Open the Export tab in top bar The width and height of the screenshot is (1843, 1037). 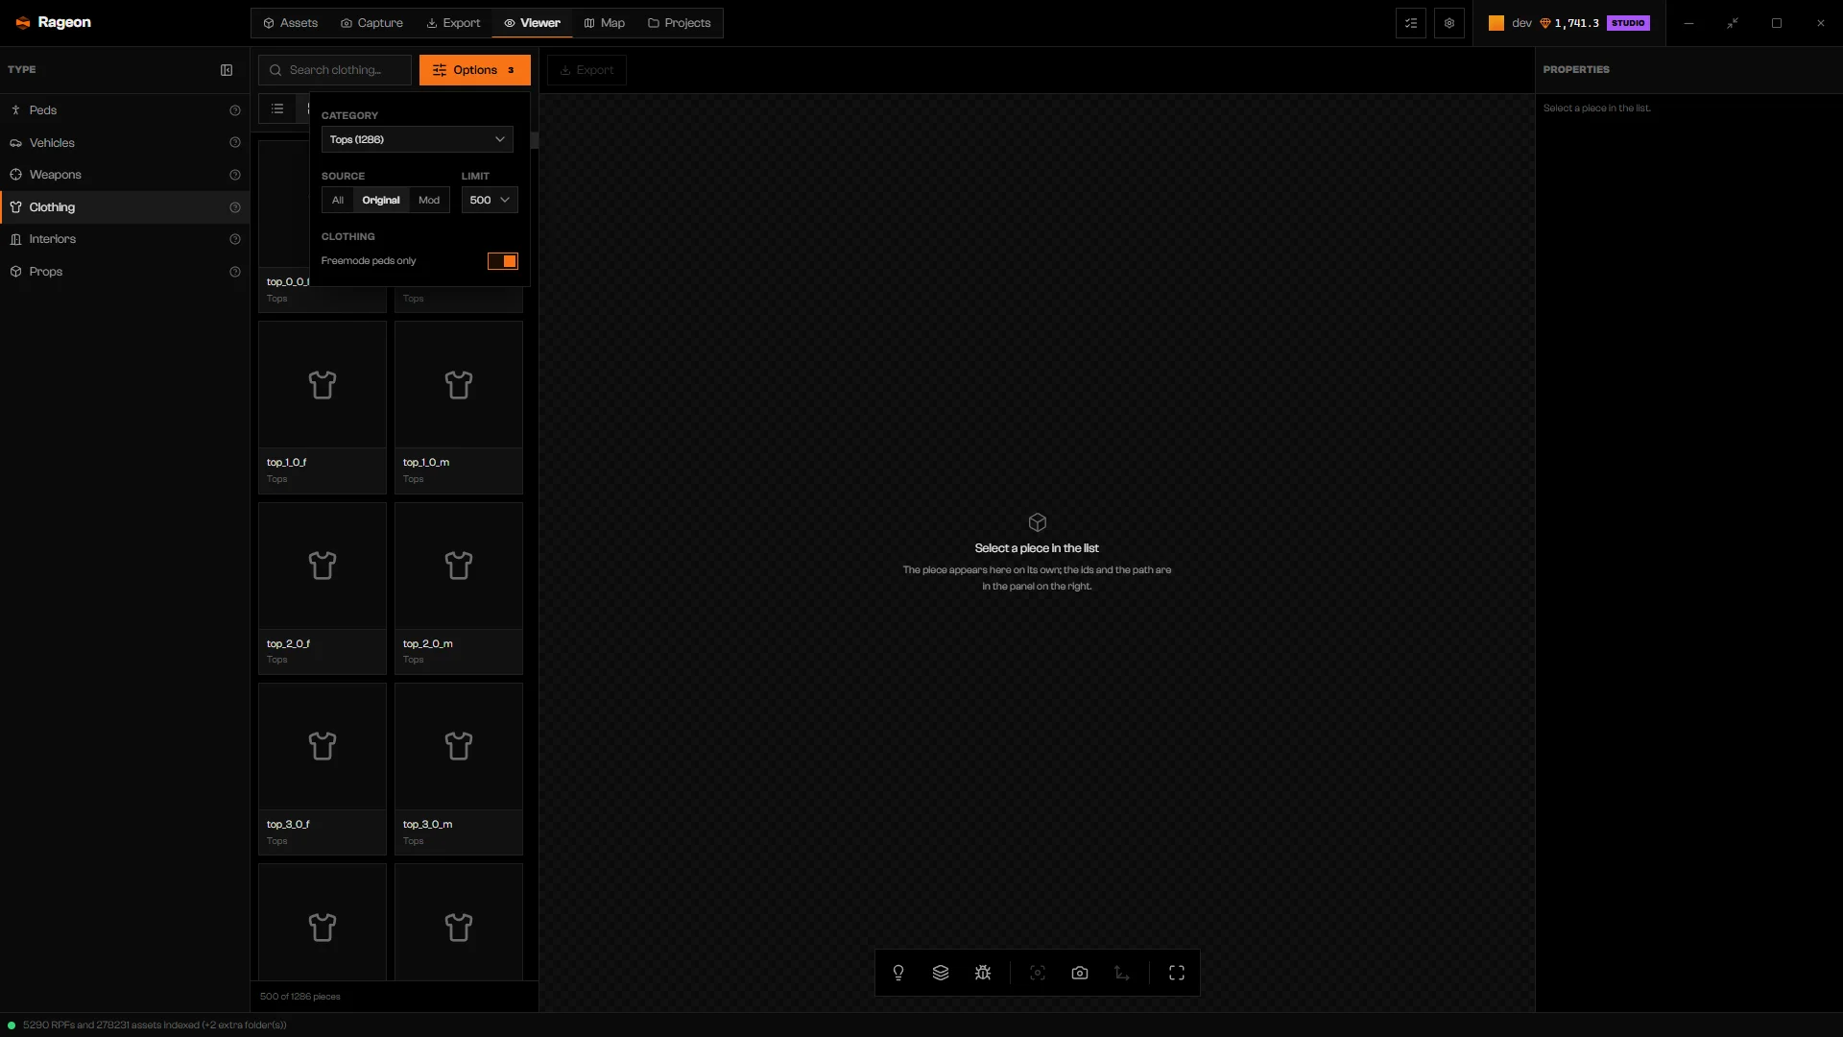click(x=453, y=23)
